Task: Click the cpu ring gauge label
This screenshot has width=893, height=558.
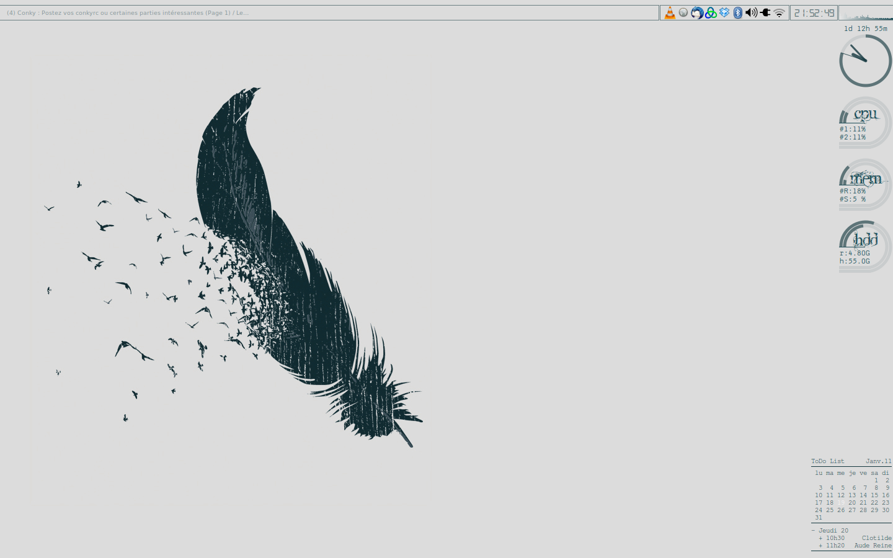Action: [x=866, y=114]
